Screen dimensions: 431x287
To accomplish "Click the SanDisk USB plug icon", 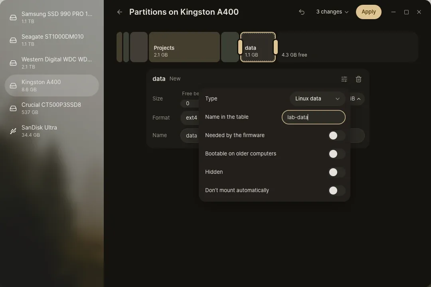I will pyautogui.click(x=13, y=131).
